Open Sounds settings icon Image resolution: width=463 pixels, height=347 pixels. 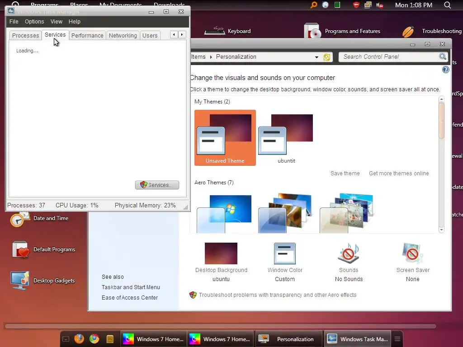(x=349, y=253)
